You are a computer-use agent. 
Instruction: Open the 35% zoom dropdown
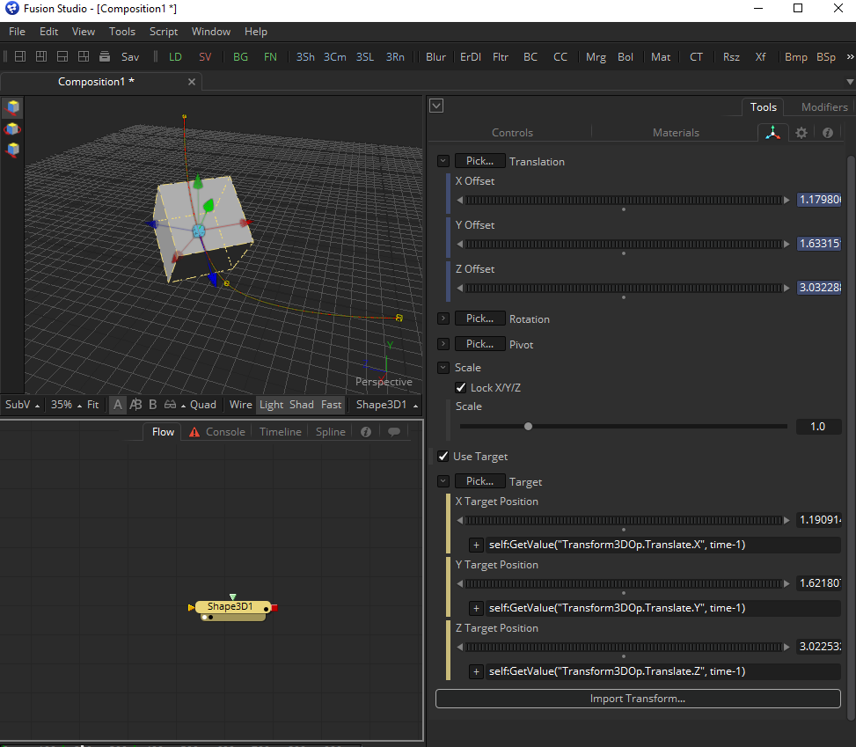tap(66, 405)
